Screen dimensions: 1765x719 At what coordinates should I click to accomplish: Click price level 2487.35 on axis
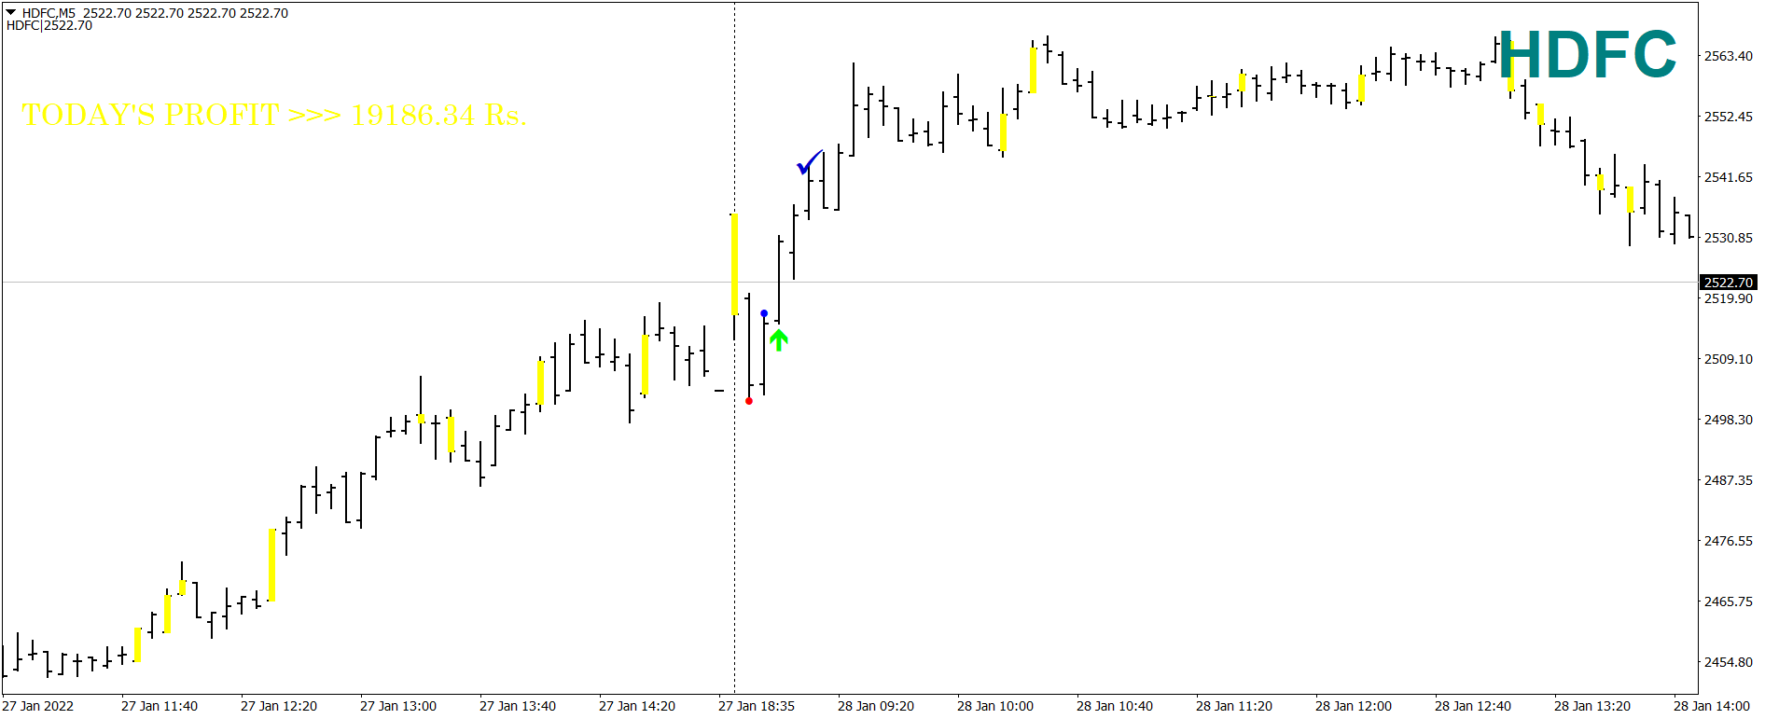pyautogui.click(x=1729, y=480)
